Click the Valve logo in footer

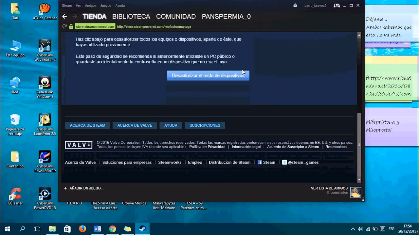pos(79,145)
